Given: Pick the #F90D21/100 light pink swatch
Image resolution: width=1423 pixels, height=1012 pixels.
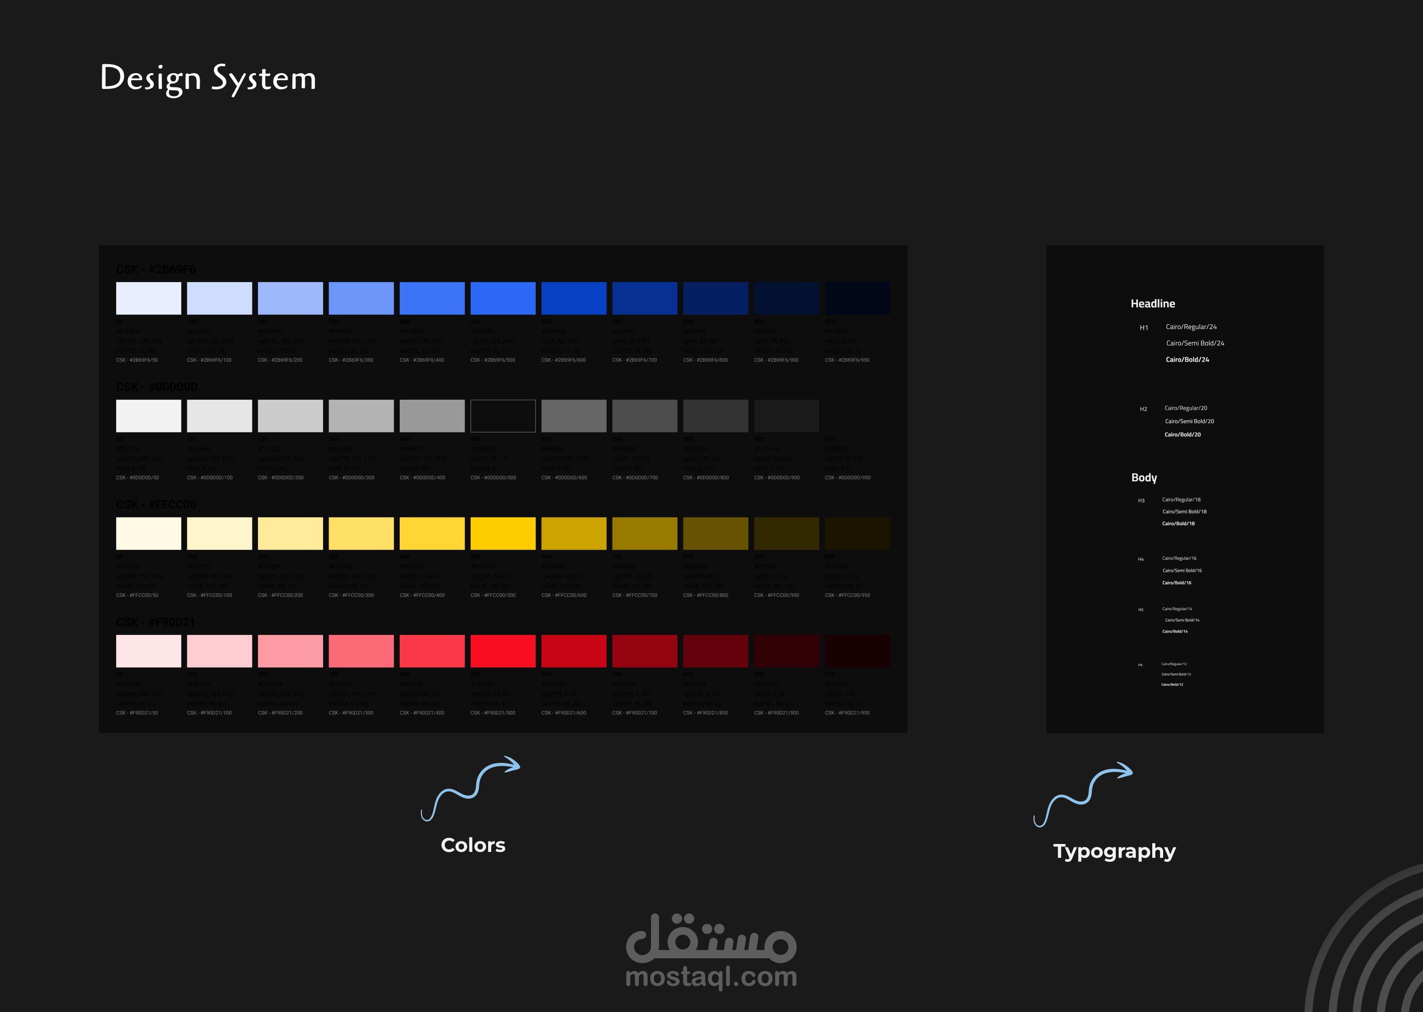Looking at the screenshot, I should [x=219, y=651].
